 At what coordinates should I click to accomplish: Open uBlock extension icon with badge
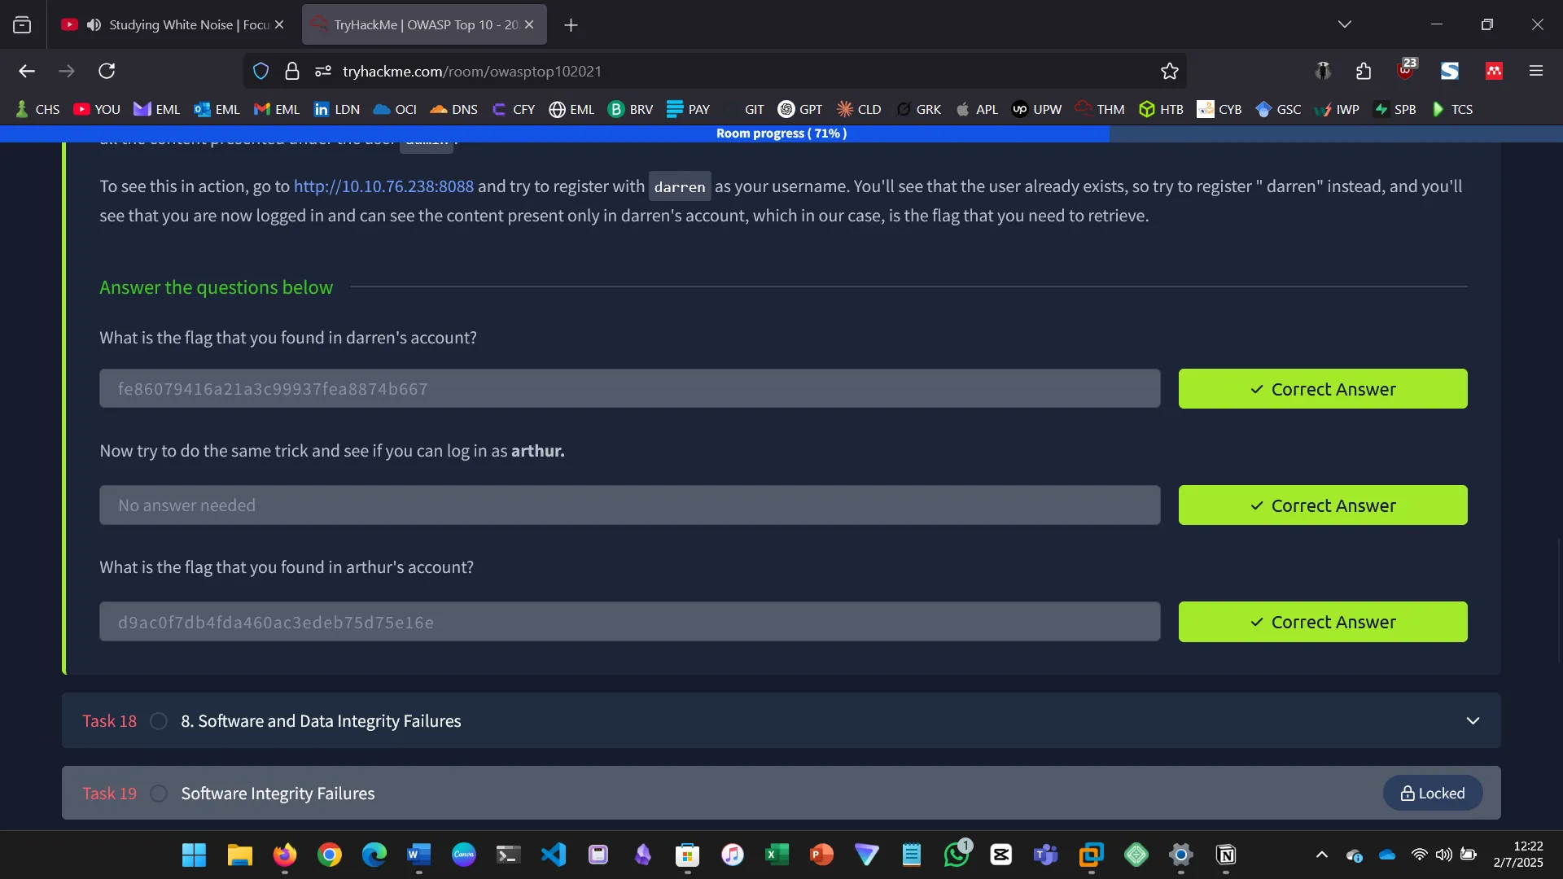coord(1406,71)
